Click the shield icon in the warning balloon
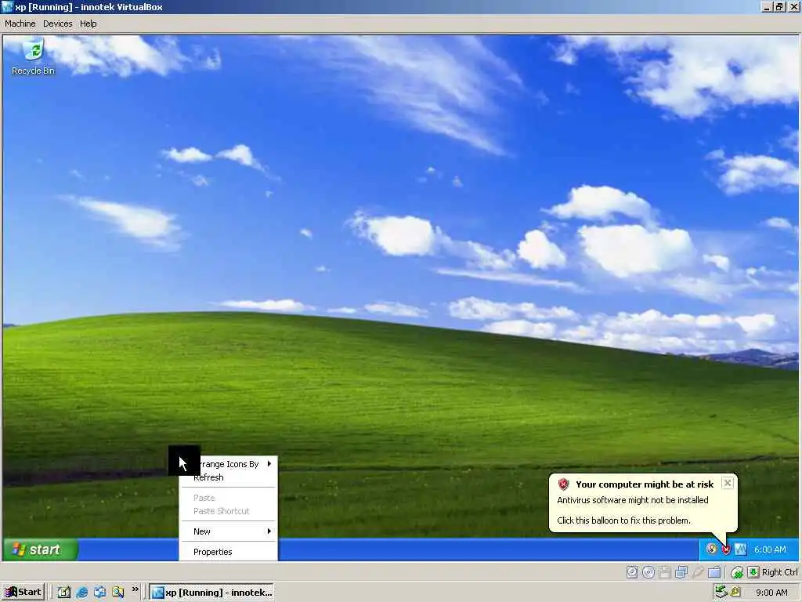This screenshot has height=602, width=802. coord(564,484)
